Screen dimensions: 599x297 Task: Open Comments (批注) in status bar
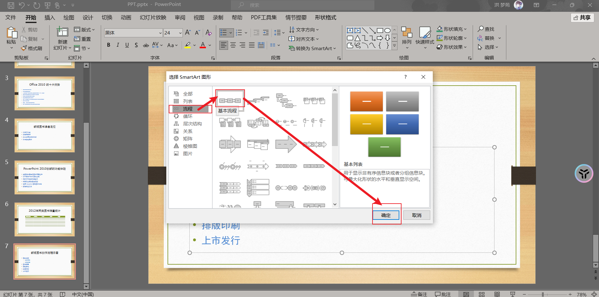point(443,294)
